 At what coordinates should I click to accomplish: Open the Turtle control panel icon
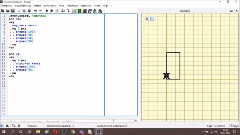click(100, 11)
